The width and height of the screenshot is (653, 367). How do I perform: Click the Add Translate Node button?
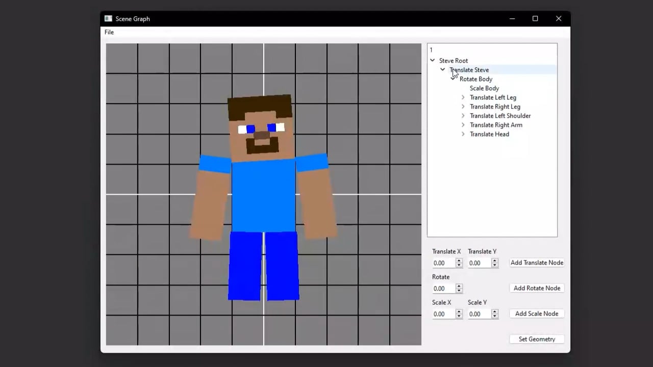coord(537,263)
